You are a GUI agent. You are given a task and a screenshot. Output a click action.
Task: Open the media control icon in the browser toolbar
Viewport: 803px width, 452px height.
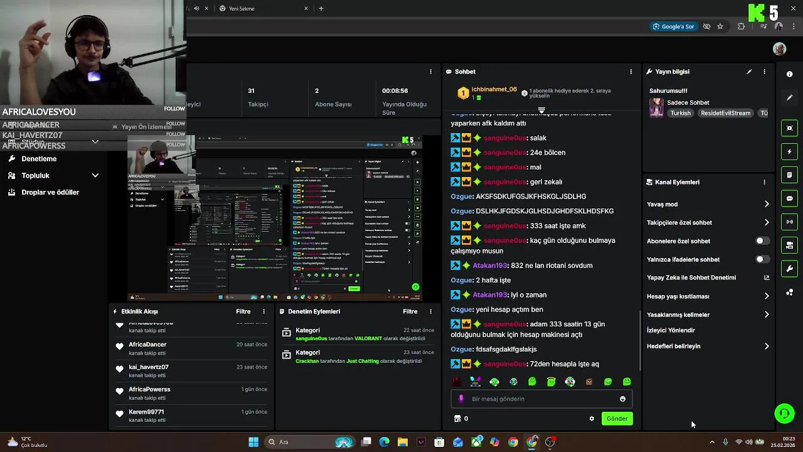point(763,26)
